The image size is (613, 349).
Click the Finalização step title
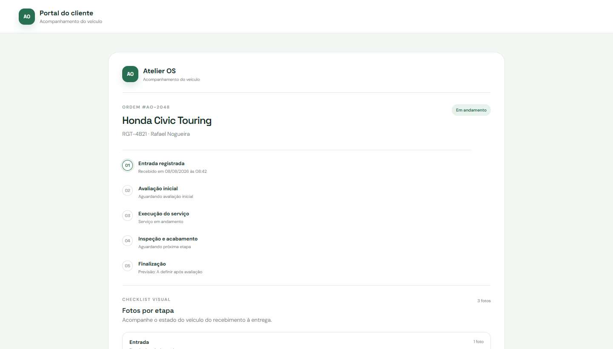click(152, 264)
